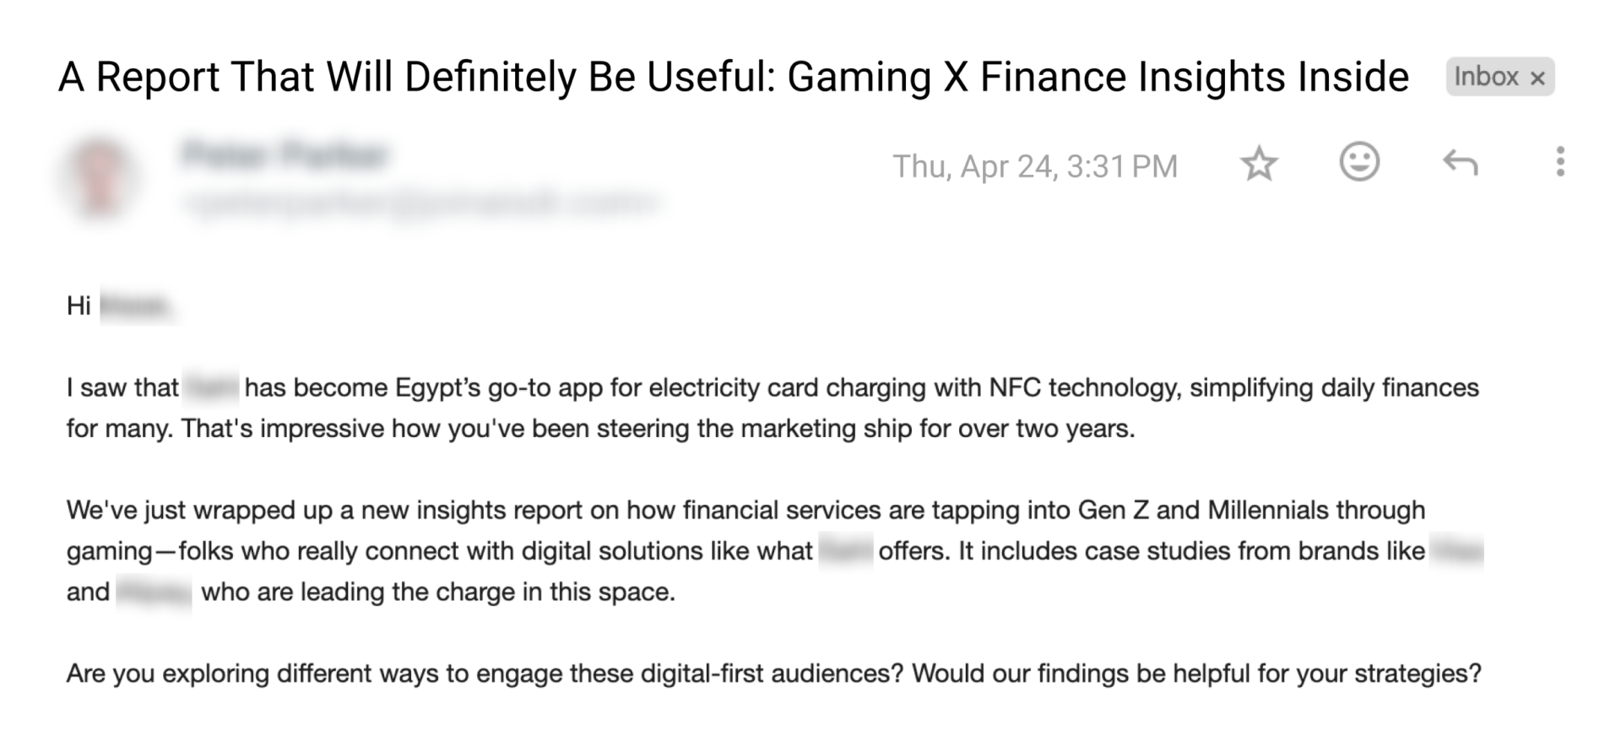The width and height of the screenshot is (1621, 752).
Task: Click the Thu, Apr 24 timestamp
Action: pyautogui.click(x=1034, y=166)
